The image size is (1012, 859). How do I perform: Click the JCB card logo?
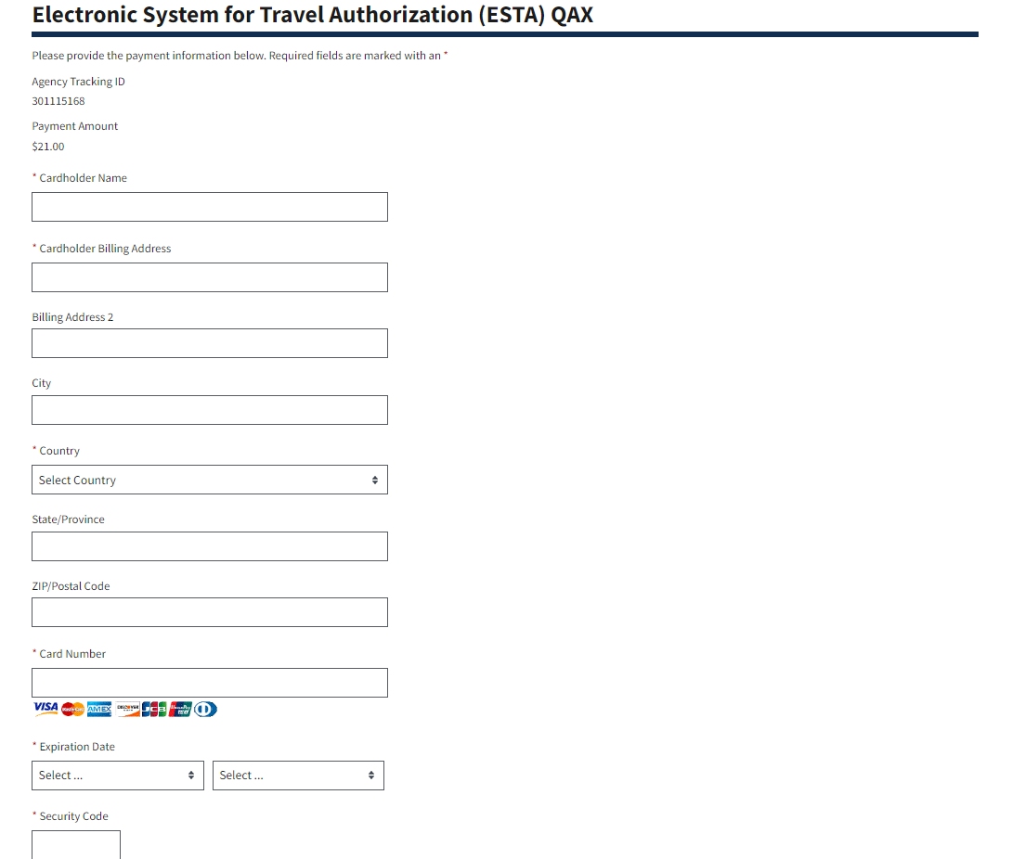(154, 709)
